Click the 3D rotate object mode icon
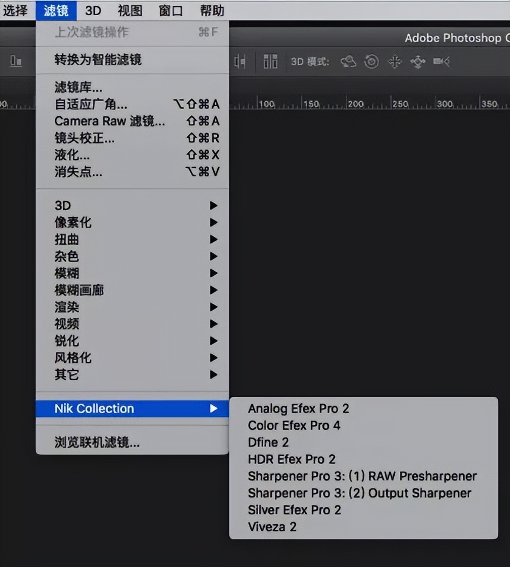Image resolution: width=510 pixels, height=567 pixels. (348, 62)
